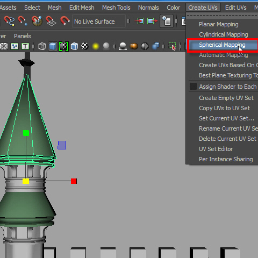Image resolution: width=258 pixels, height=258 pixels.
Task: Click the Make Live magnet icon
Action: coord(64,21)
